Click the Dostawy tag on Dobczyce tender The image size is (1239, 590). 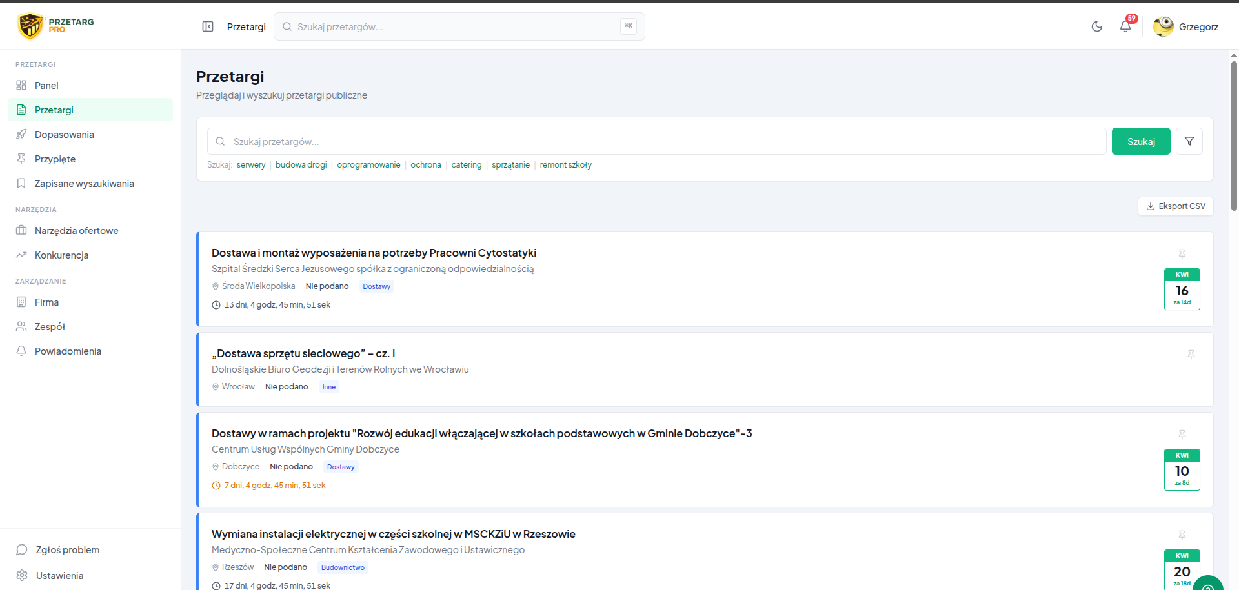[x=341, y=467]
